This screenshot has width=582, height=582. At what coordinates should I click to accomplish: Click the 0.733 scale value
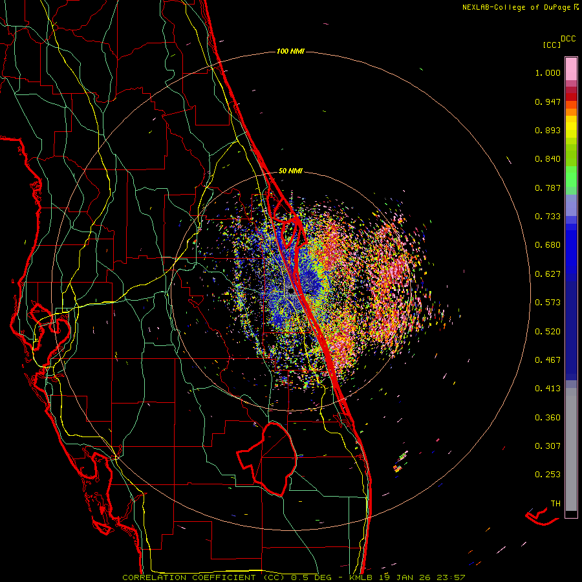548,217
